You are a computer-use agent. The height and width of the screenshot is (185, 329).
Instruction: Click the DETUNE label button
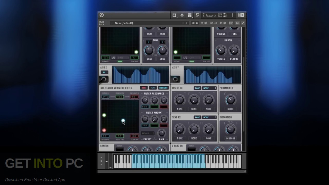[x=234, y=59]
